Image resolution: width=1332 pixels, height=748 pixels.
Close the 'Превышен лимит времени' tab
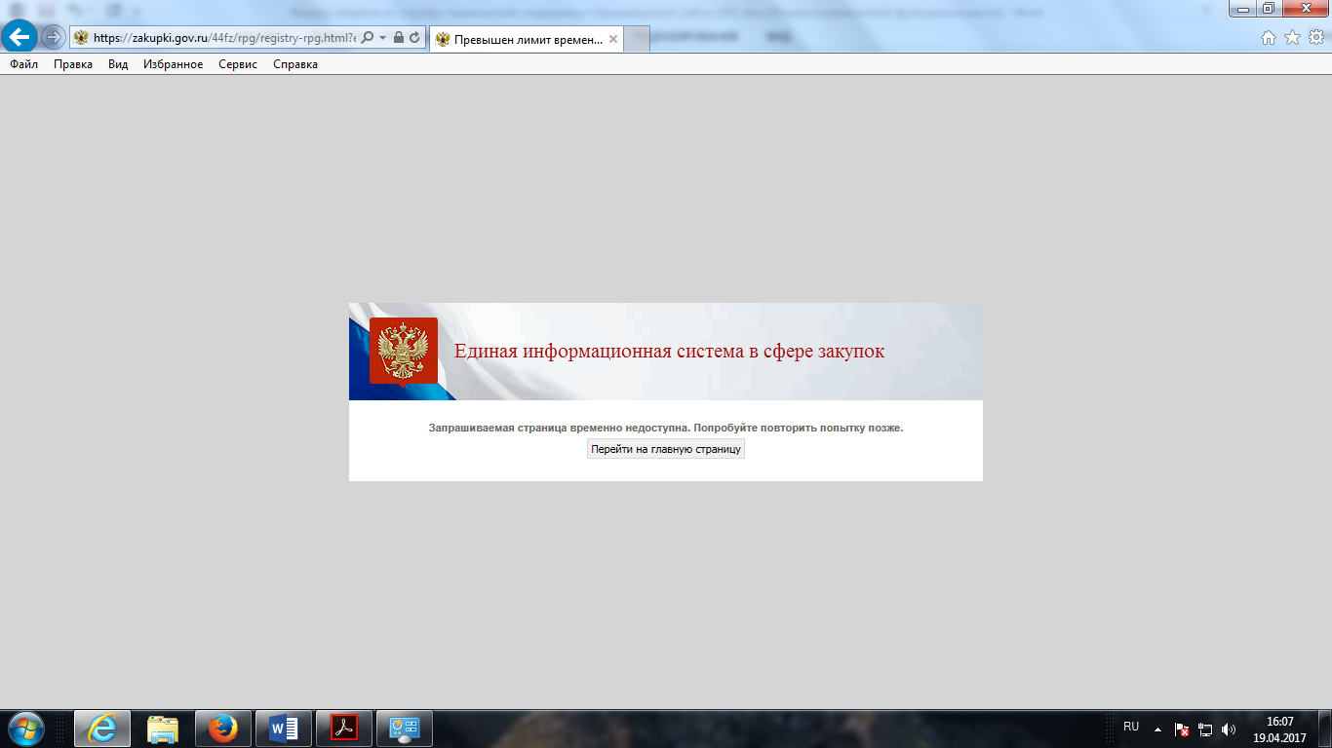(613, 39)
